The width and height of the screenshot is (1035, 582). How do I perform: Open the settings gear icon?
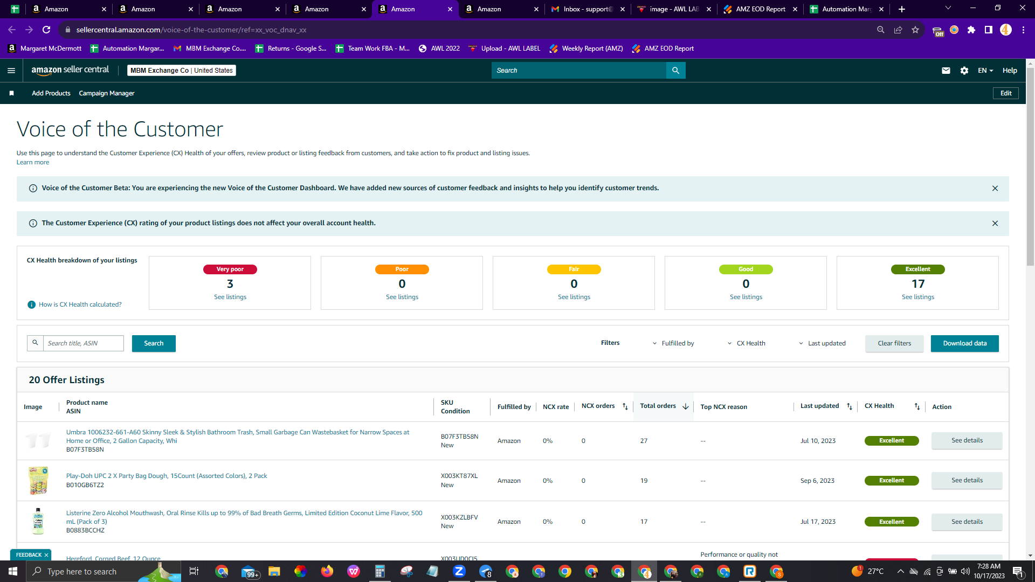pos(964,71)
